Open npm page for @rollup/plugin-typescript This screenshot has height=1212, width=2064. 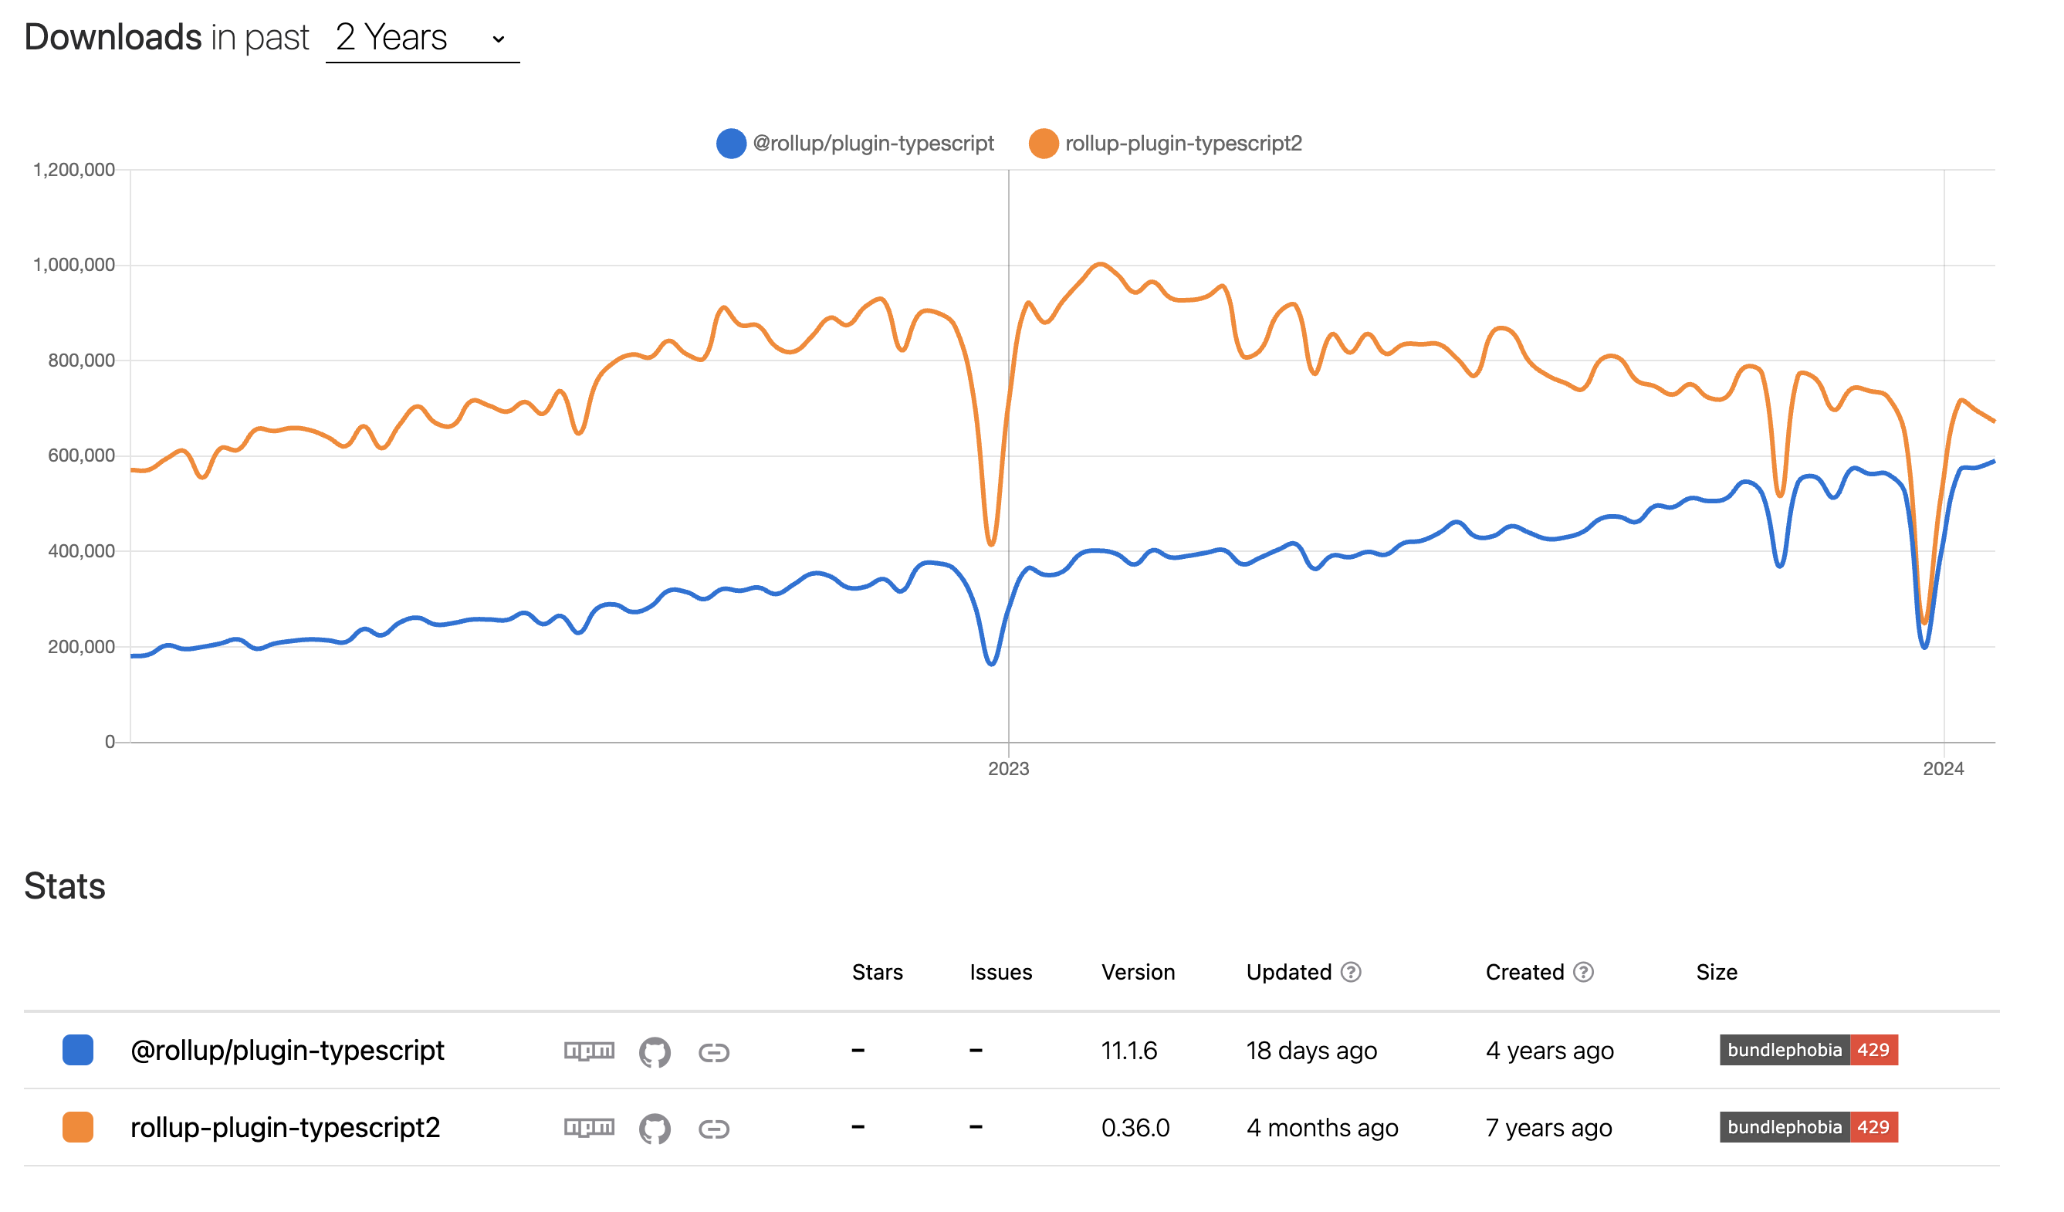[589, 1051]
